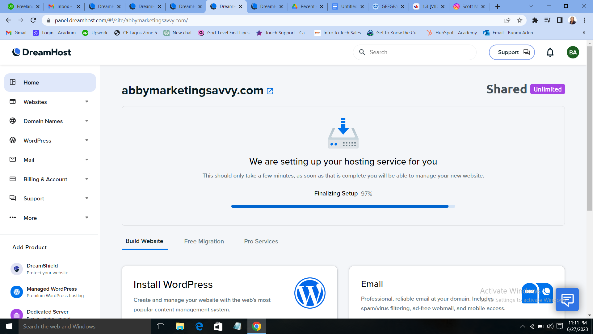Expand the Billing & Account section
Image resolution: width=593 pixels, height=334 pixels.
[87, 179]
